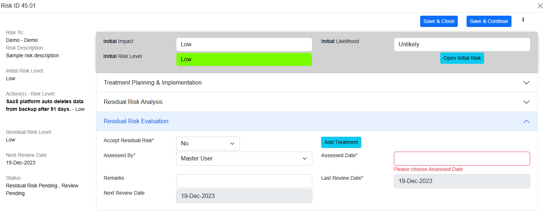Open the Assessed By dropdown
The height and width of the screenshot is (214, 544).
pos(244,159)
